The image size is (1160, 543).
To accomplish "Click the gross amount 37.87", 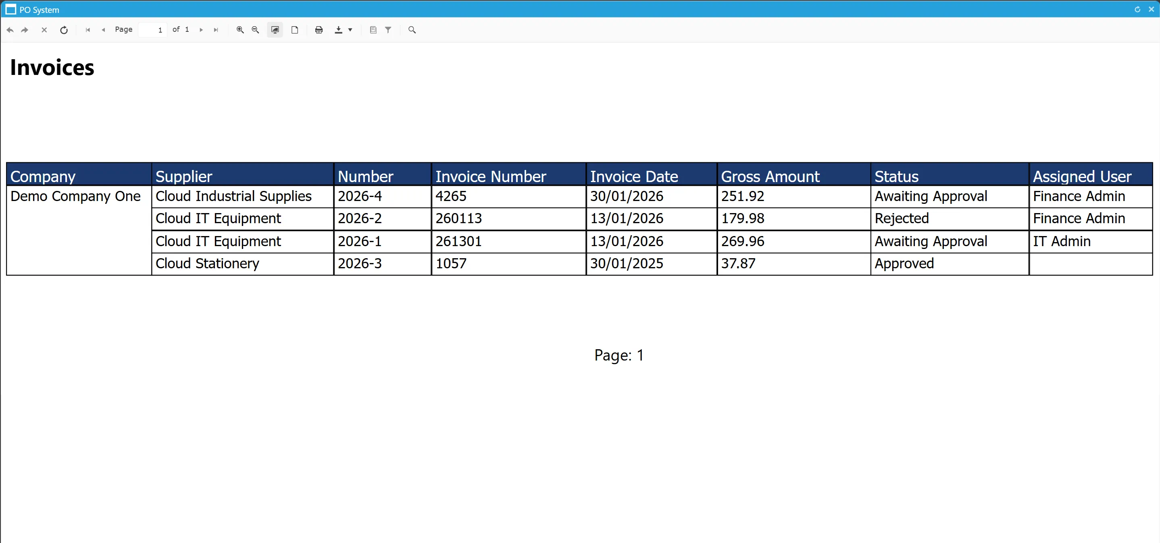I will click(794, 263).
